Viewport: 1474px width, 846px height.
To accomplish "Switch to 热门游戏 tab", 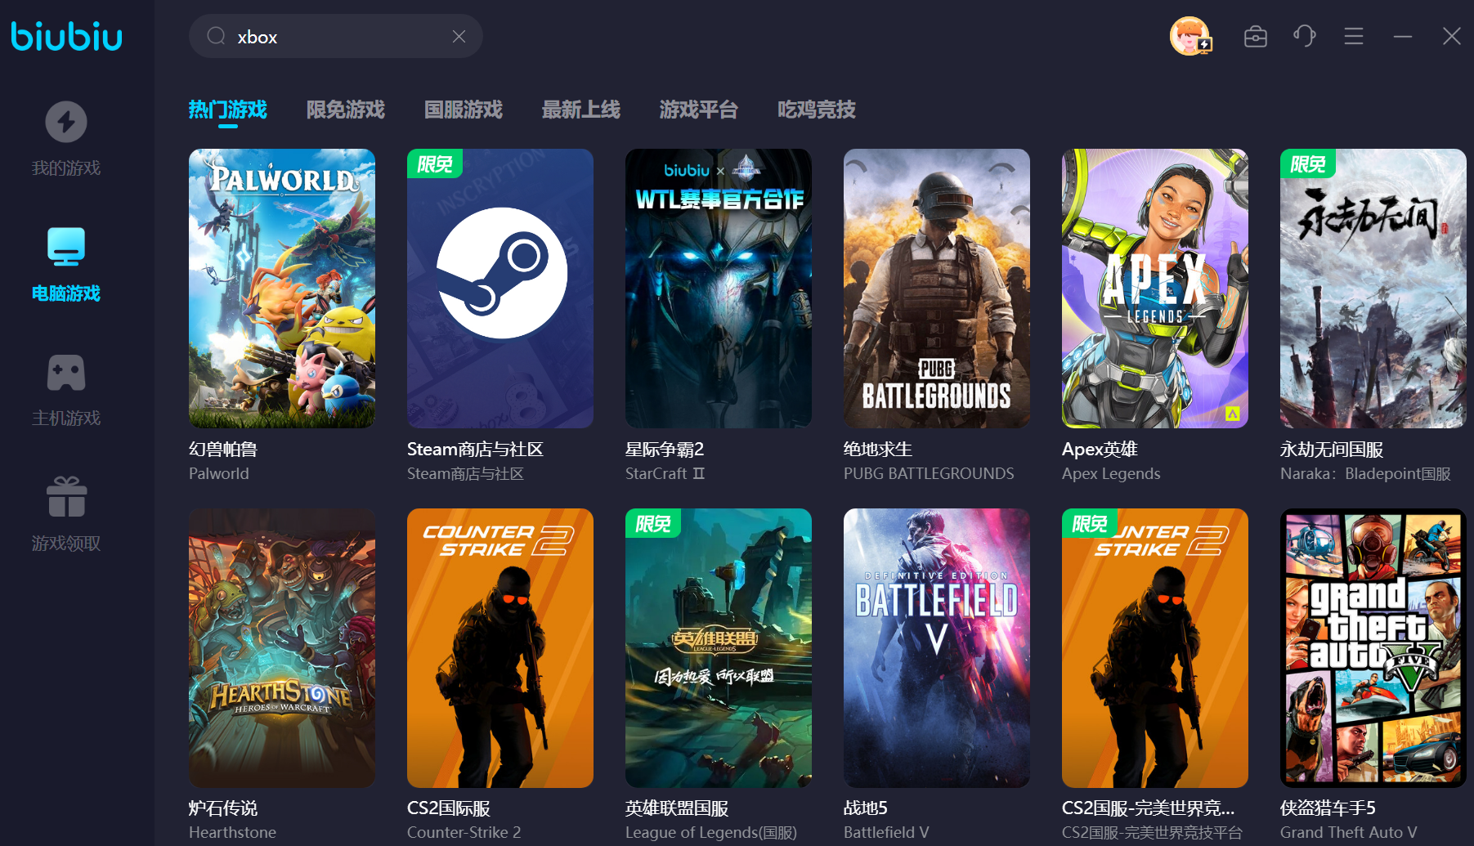I will click(228, 110).
